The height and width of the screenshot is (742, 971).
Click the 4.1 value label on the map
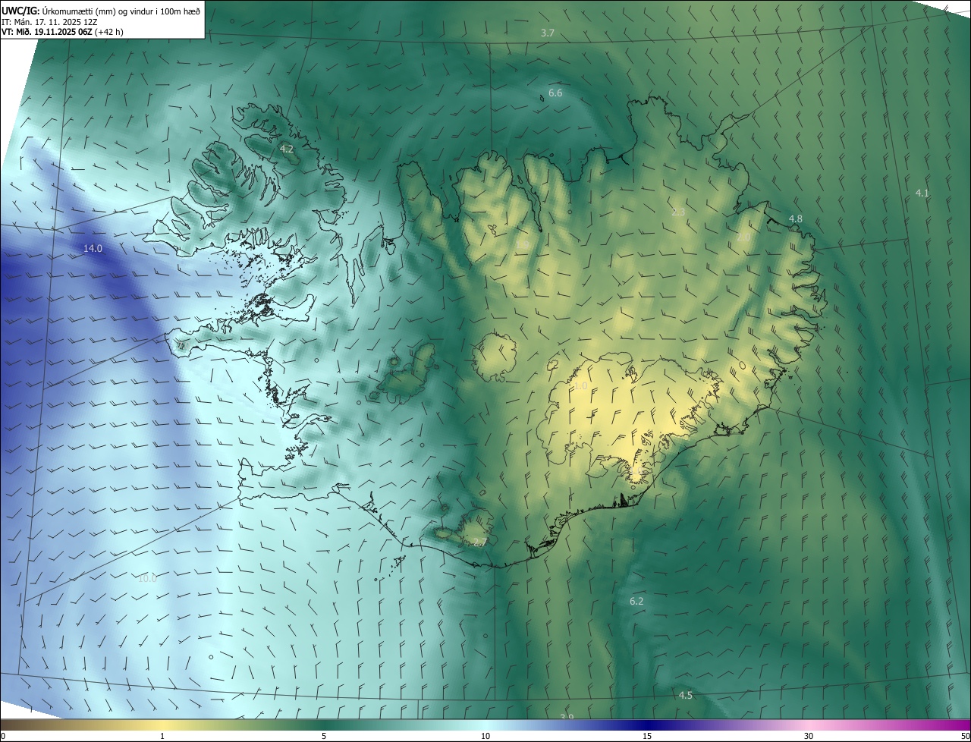[x=922, y=193]
